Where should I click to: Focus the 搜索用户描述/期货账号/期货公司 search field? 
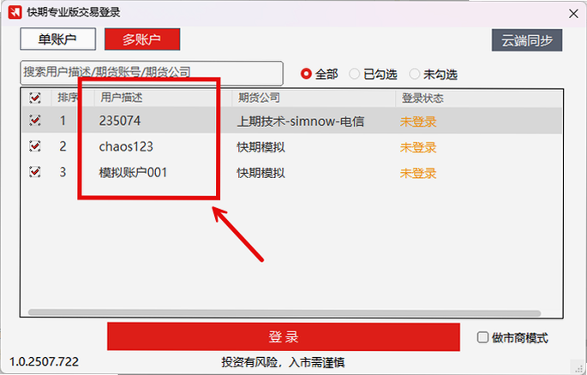151,73
